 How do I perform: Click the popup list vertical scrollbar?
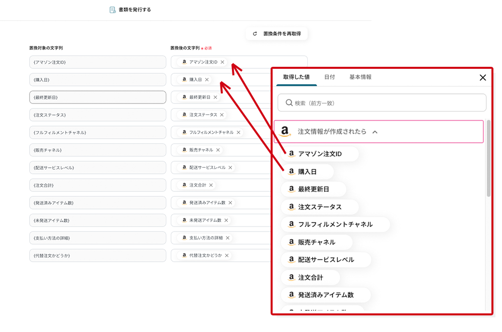pos(488,159)
